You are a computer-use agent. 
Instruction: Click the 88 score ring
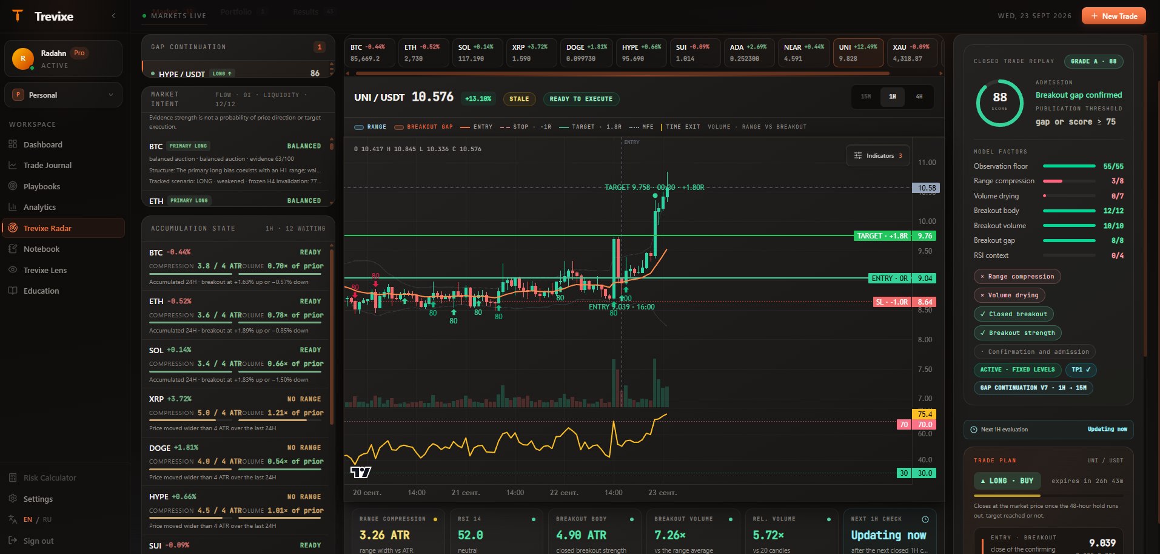(x=1000, y=103)
